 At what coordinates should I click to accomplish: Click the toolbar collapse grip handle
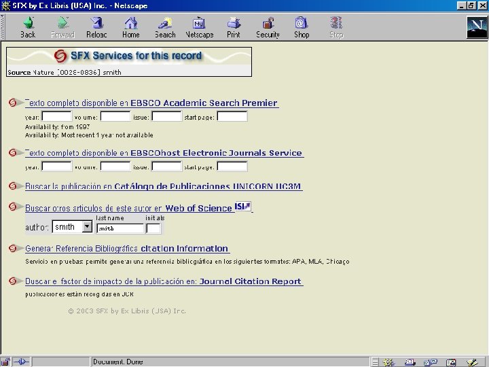tap(3, 27)
